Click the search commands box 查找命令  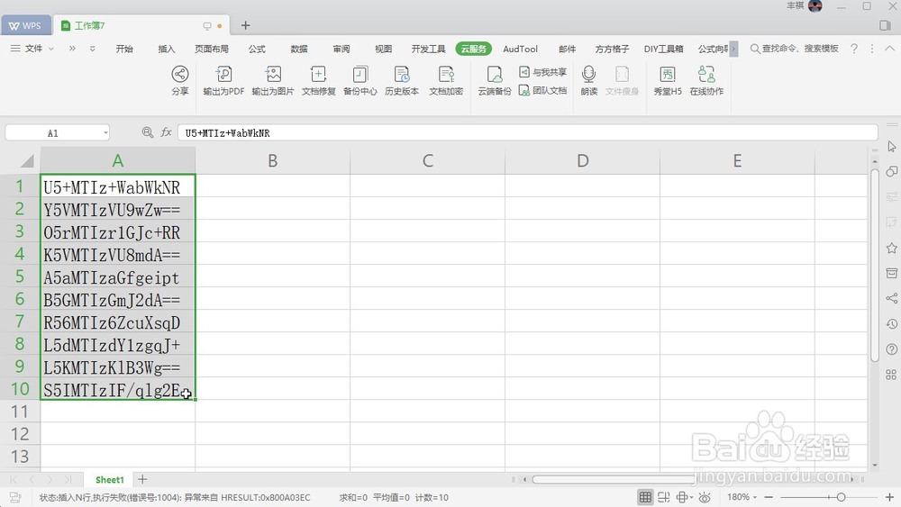click(795, 49)
